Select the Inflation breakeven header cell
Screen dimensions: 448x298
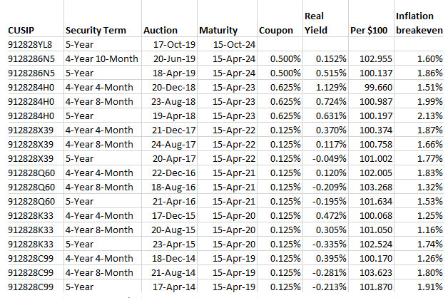coord(420,23)
